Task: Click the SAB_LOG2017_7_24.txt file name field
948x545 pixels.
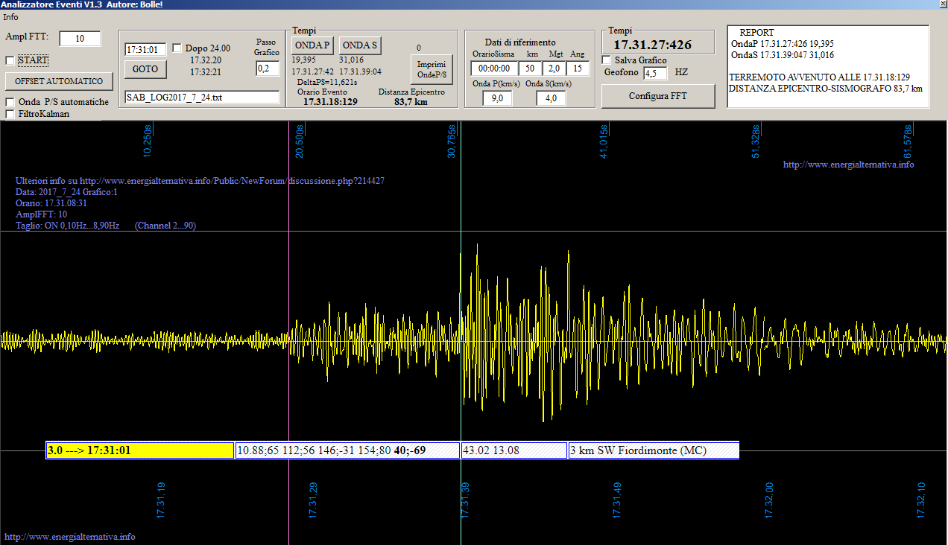Action: tap(202, 98)
